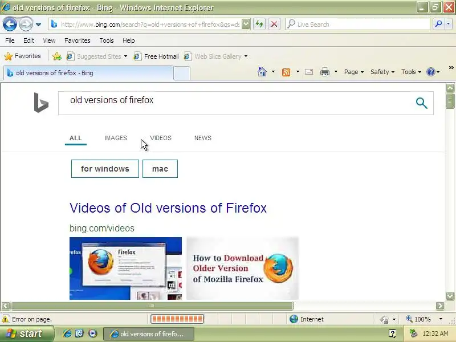The height and width of the screenshot is (342, 456).
Task: Open the Edit menu
Action: click(x=28, y=40)
